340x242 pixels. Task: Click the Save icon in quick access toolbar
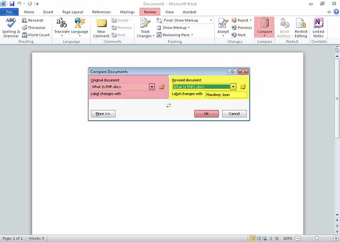12,4
